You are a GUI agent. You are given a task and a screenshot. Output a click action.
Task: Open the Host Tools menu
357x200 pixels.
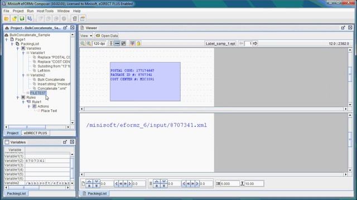pos(45,11)
